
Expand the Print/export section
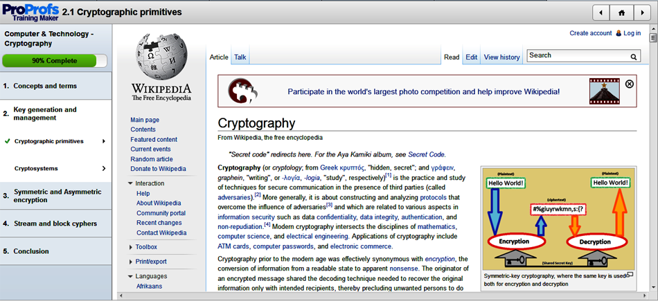[x=131, y=262]
